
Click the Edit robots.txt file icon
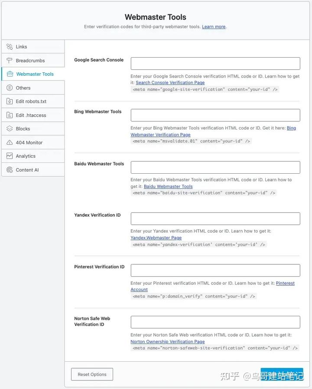[10, 101]
